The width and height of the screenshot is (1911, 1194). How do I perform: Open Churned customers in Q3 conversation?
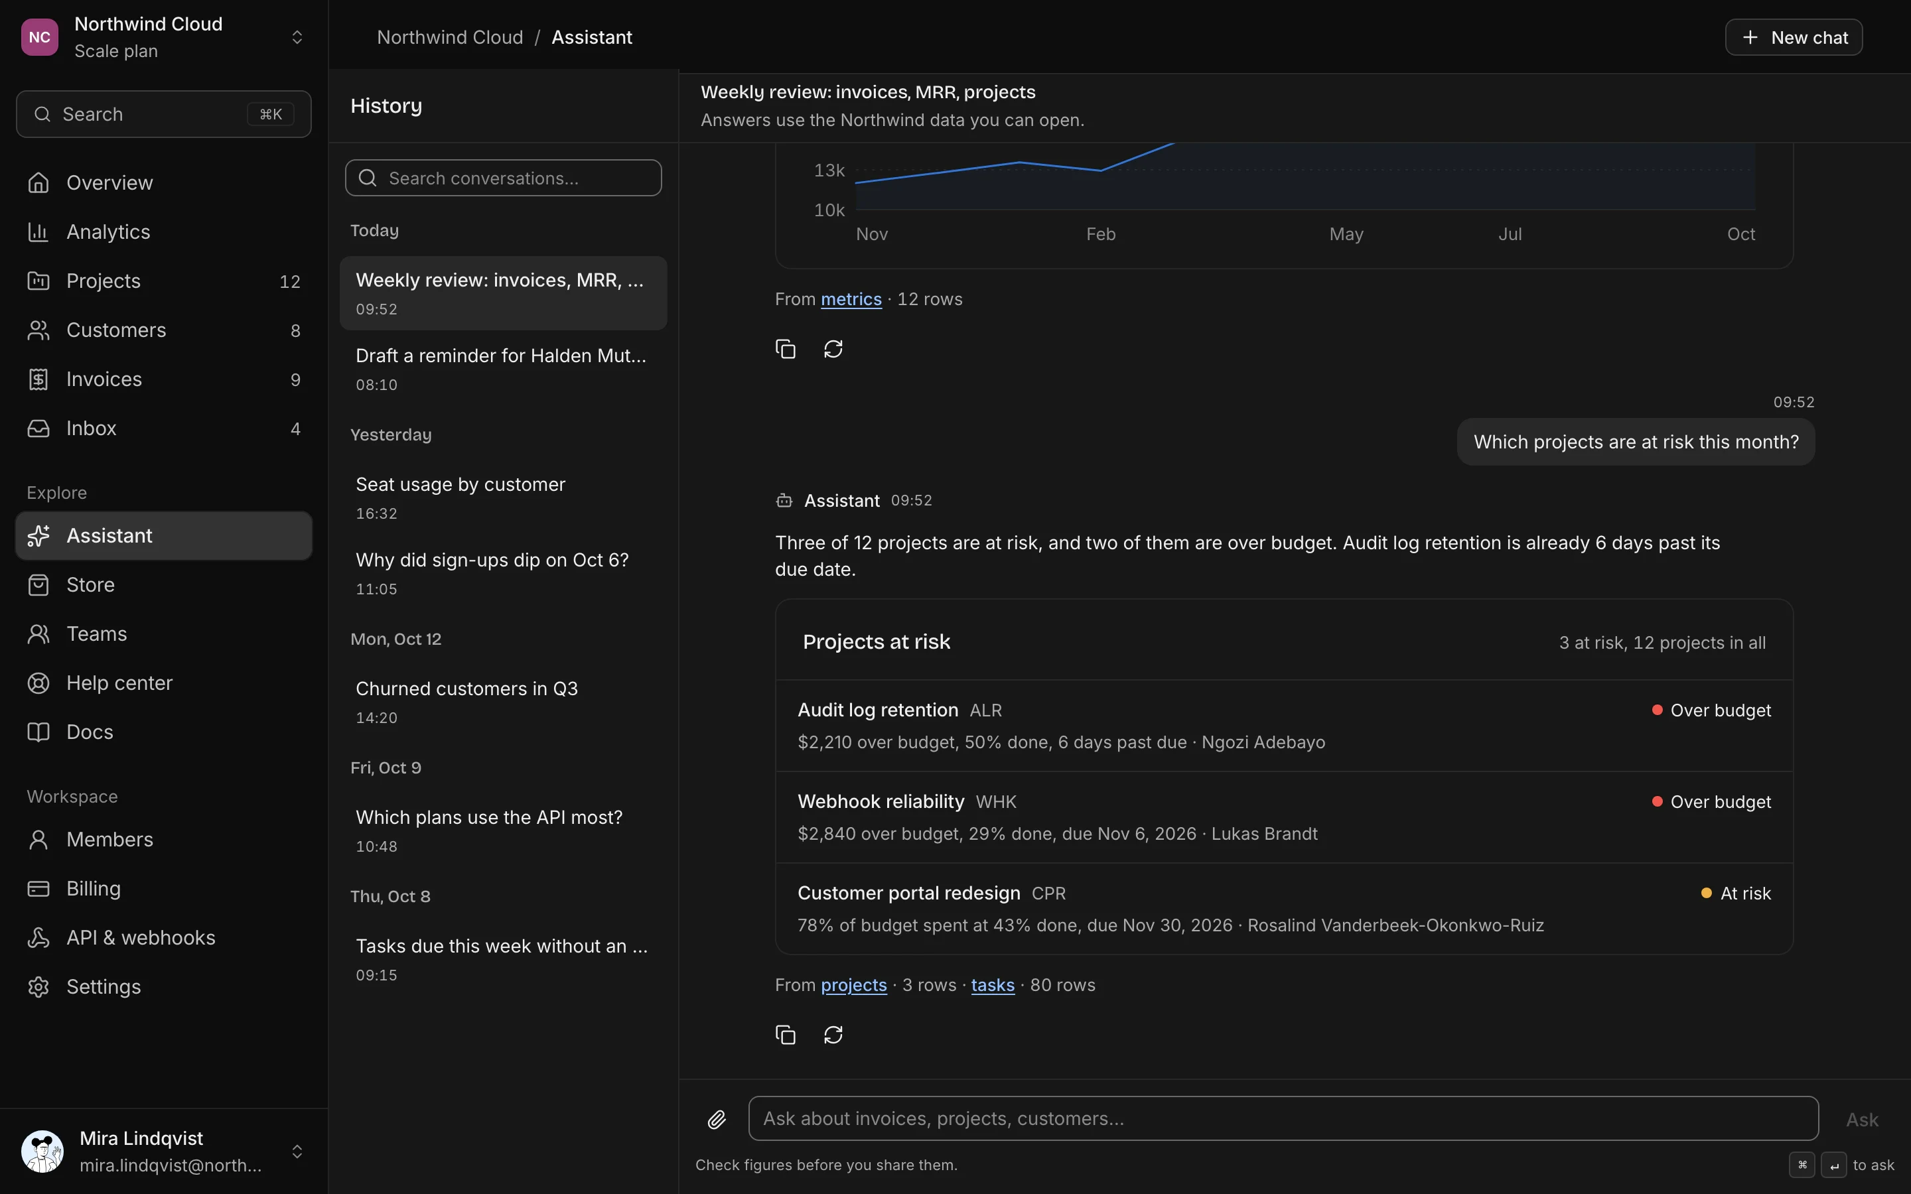[503, 702]
